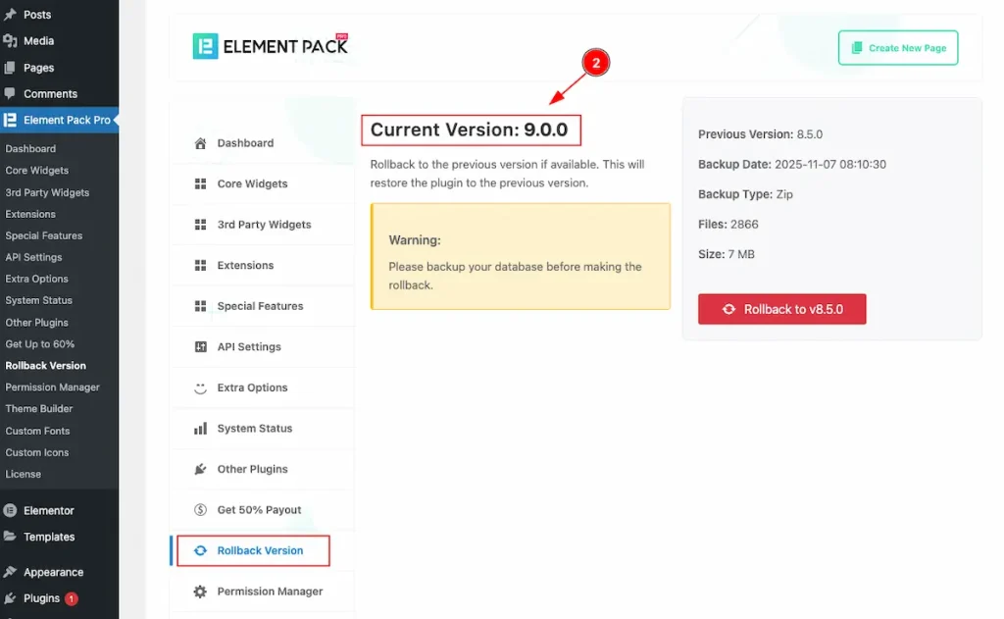Click the Create New Page button
The height and width of the screenshot is (619, 1004).
coord(897,47)
